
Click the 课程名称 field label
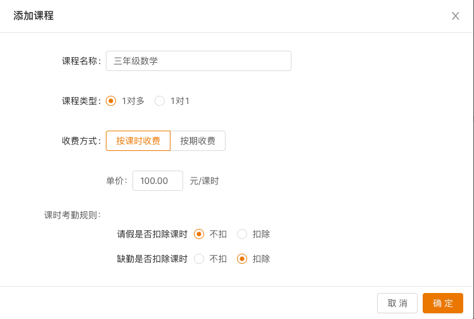coord(80,61)
